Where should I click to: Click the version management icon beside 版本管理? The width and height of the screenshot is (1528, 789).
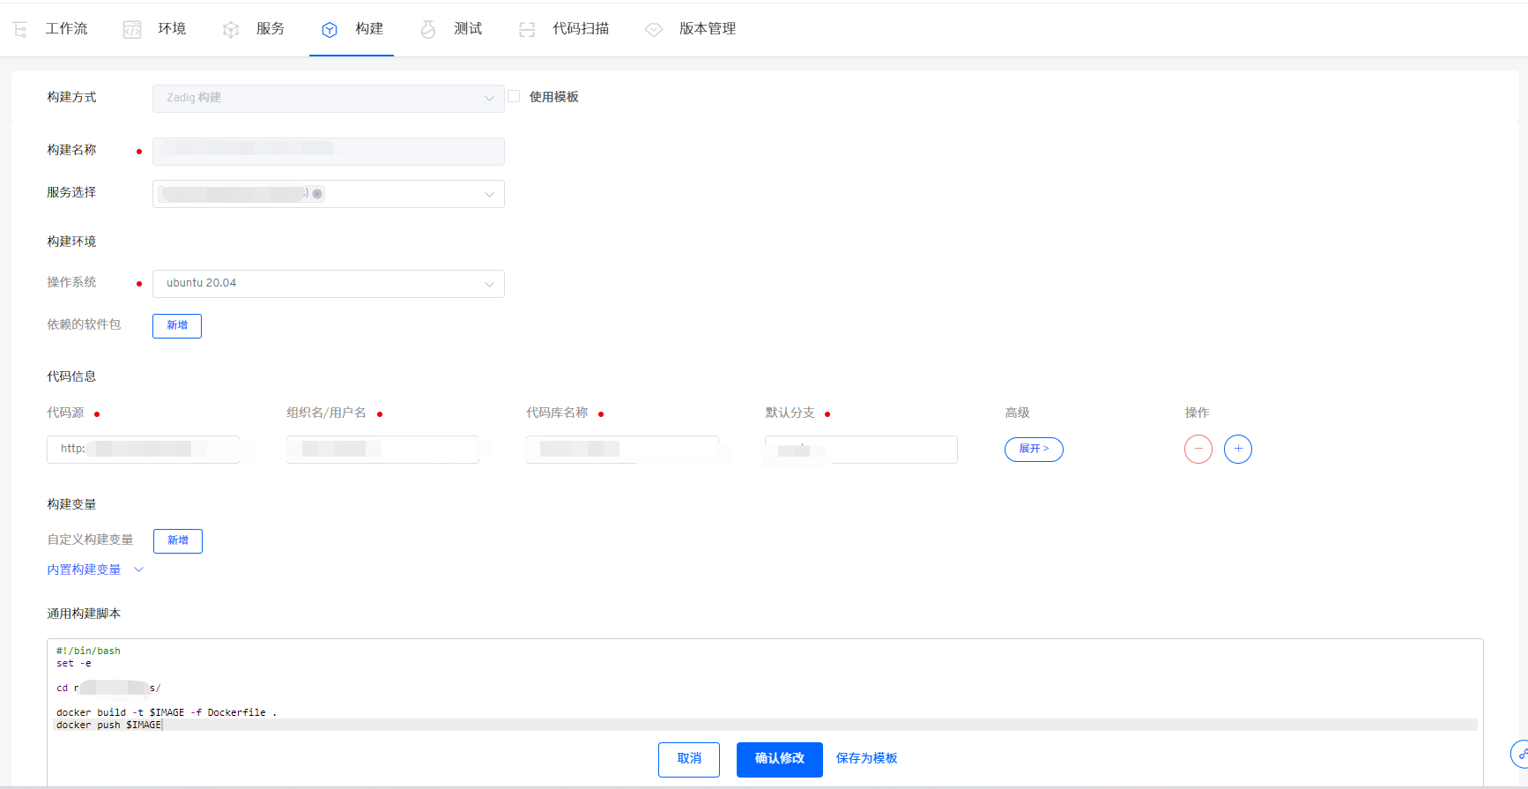coord(654,30)
